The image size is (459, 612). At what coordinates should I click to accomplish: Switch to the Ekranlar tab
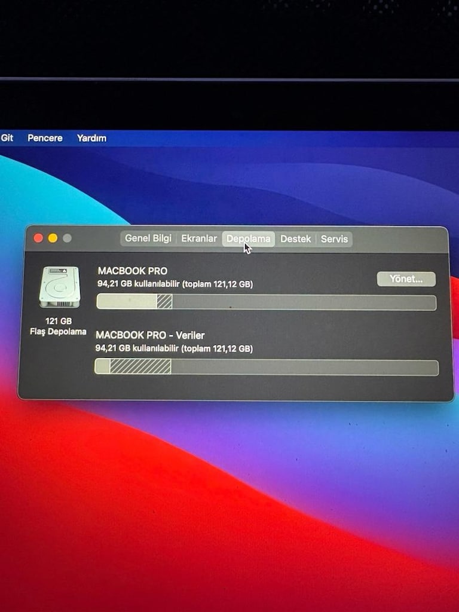pos(198,238)
